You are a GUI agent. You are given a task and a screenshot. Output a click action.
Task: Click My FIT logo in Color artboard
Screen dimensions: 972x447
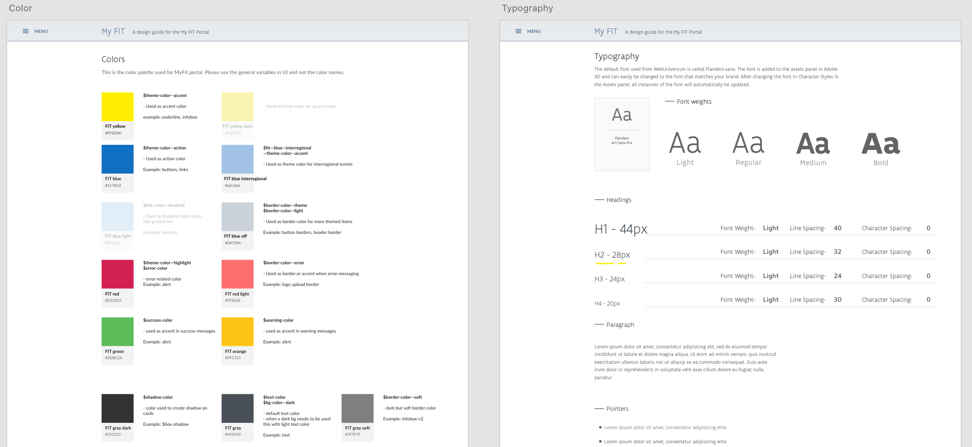click(113, 32)
